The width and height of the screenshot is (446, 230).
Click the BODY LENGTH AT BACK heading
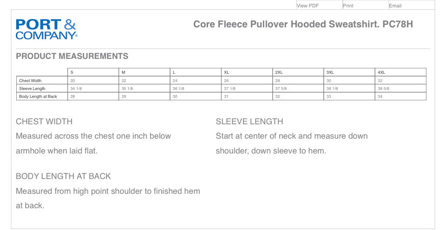pyautogui.click(x=64, y=176)
